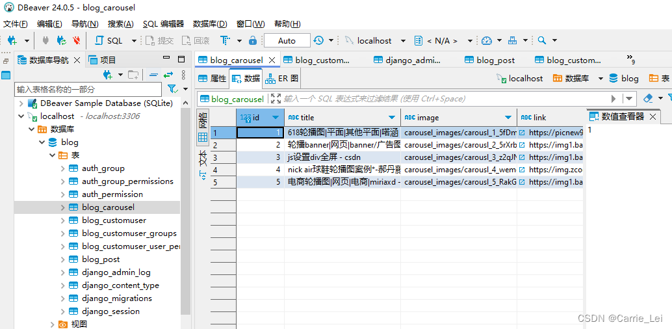Image resolution: width=672 pixels, height=329 pixels.
Task: Click the blue lock icon in toolbar
Action: (x=253, y=41)
